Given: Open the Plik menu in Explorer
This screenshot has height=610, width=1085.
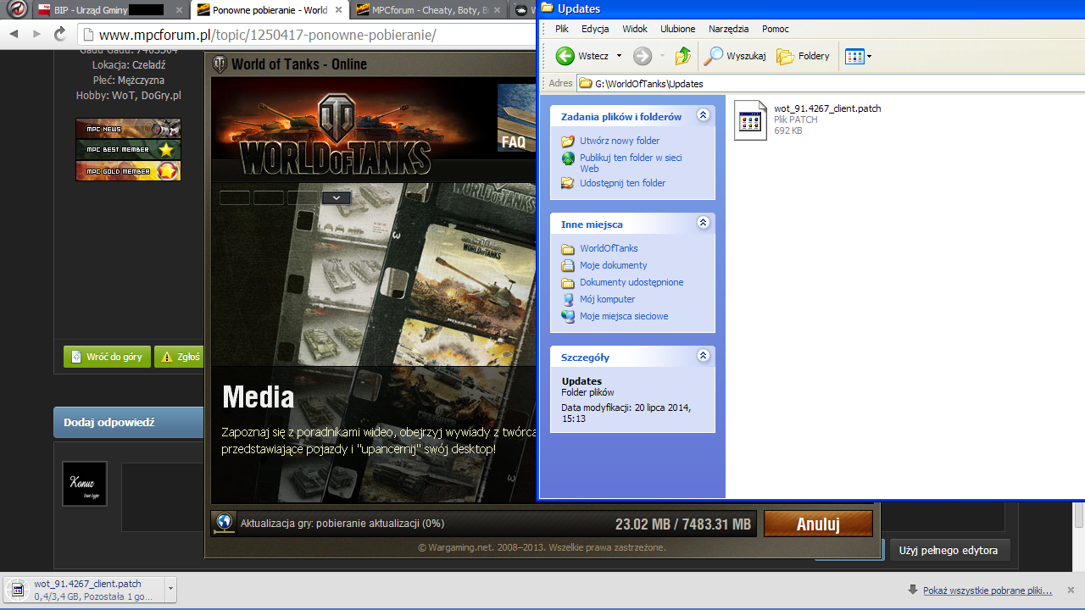Looking at the screenshot, I should [x=562, y=29].
